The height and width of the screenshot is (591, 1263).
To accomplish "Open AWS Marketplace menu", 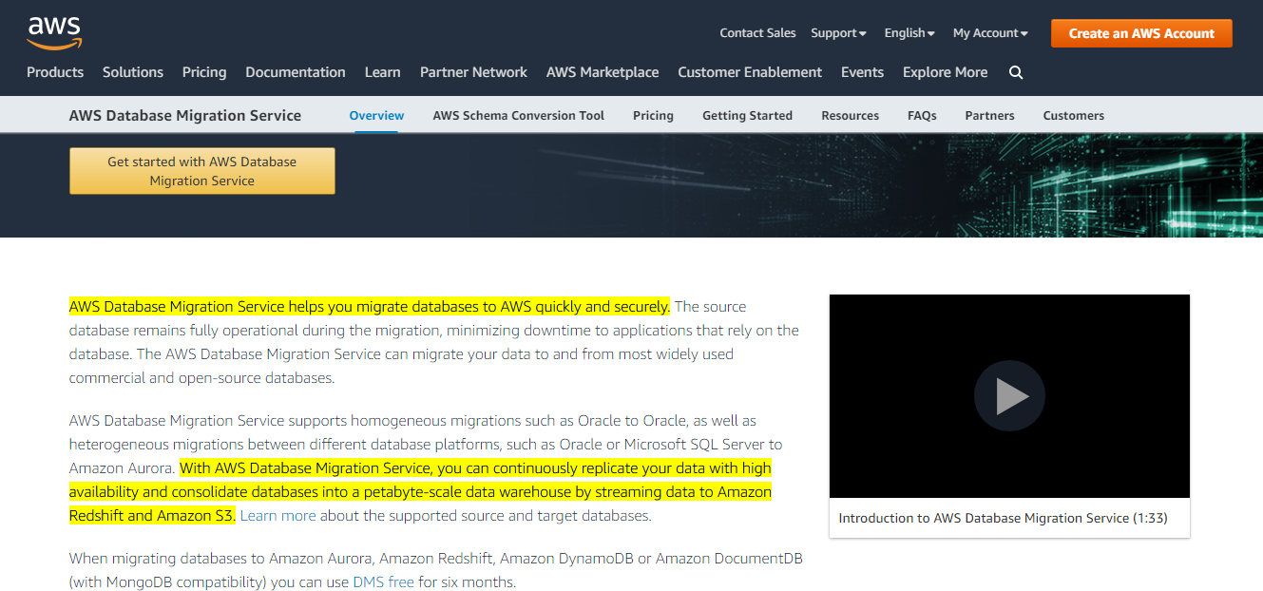I will tap(603, 72).
